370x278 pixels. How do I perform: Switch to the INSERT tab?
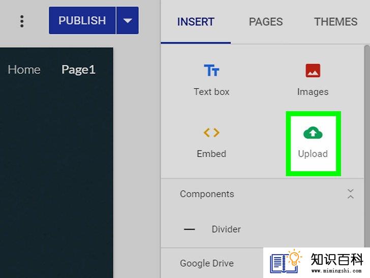(196, 22)
